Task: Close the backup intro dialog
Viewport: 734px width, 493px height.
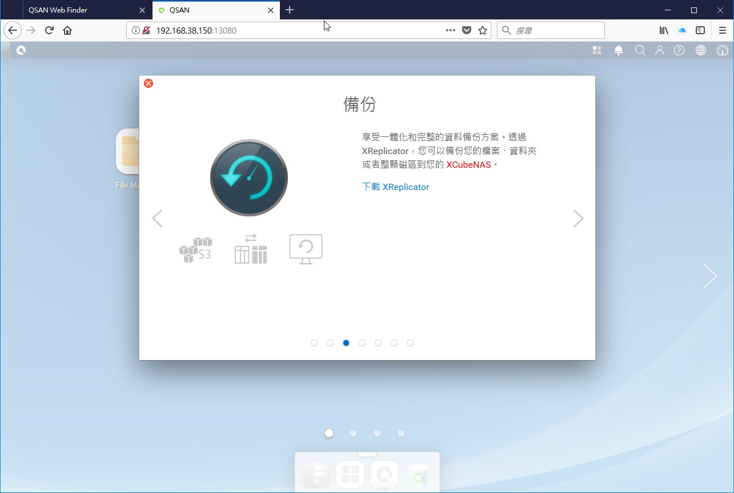Action: point(149,83)
